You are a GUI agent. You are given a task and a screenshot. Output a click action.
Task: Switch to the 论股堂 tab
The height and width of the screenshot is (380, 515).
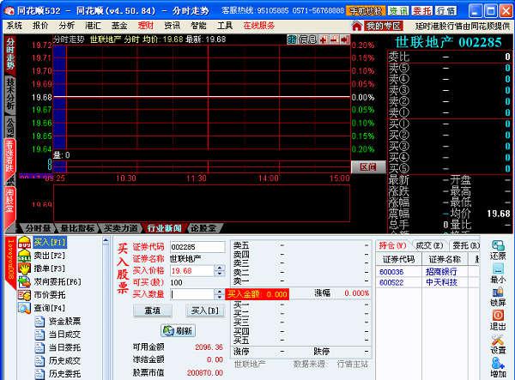tap(203, 228)
